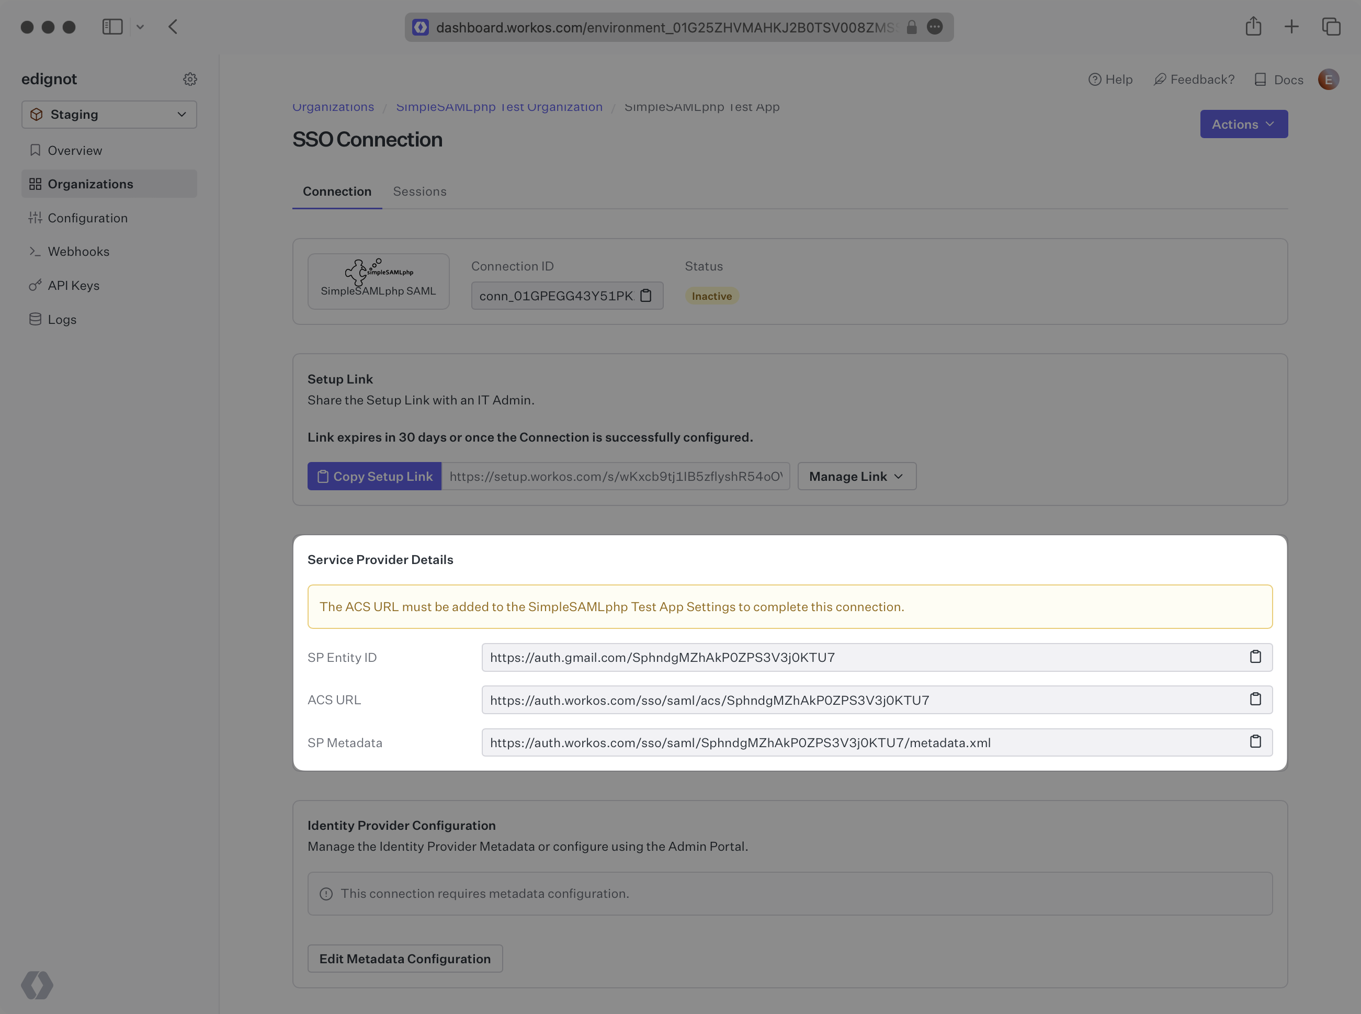The height and width of the screenshot is (1014, 1361).
Task: Open API Keys in the sidebar
Action: coord(74,286)
